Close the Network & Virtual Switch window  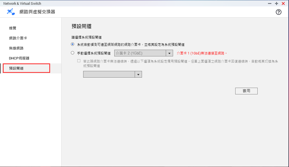284,3
